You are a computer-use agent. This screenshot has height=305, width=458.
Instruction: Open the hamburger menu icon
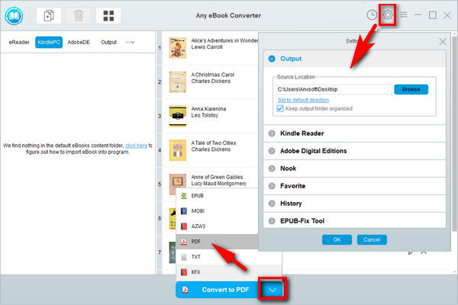click(x=403, y=14)
